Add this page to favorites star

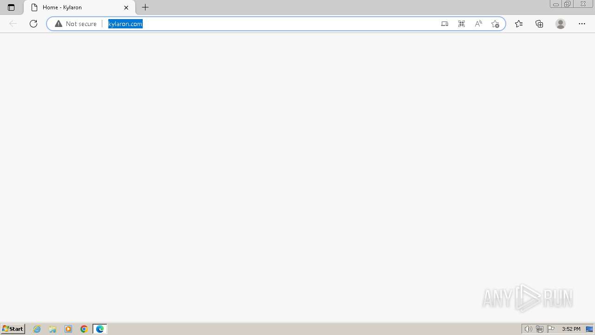pos(495,24)
